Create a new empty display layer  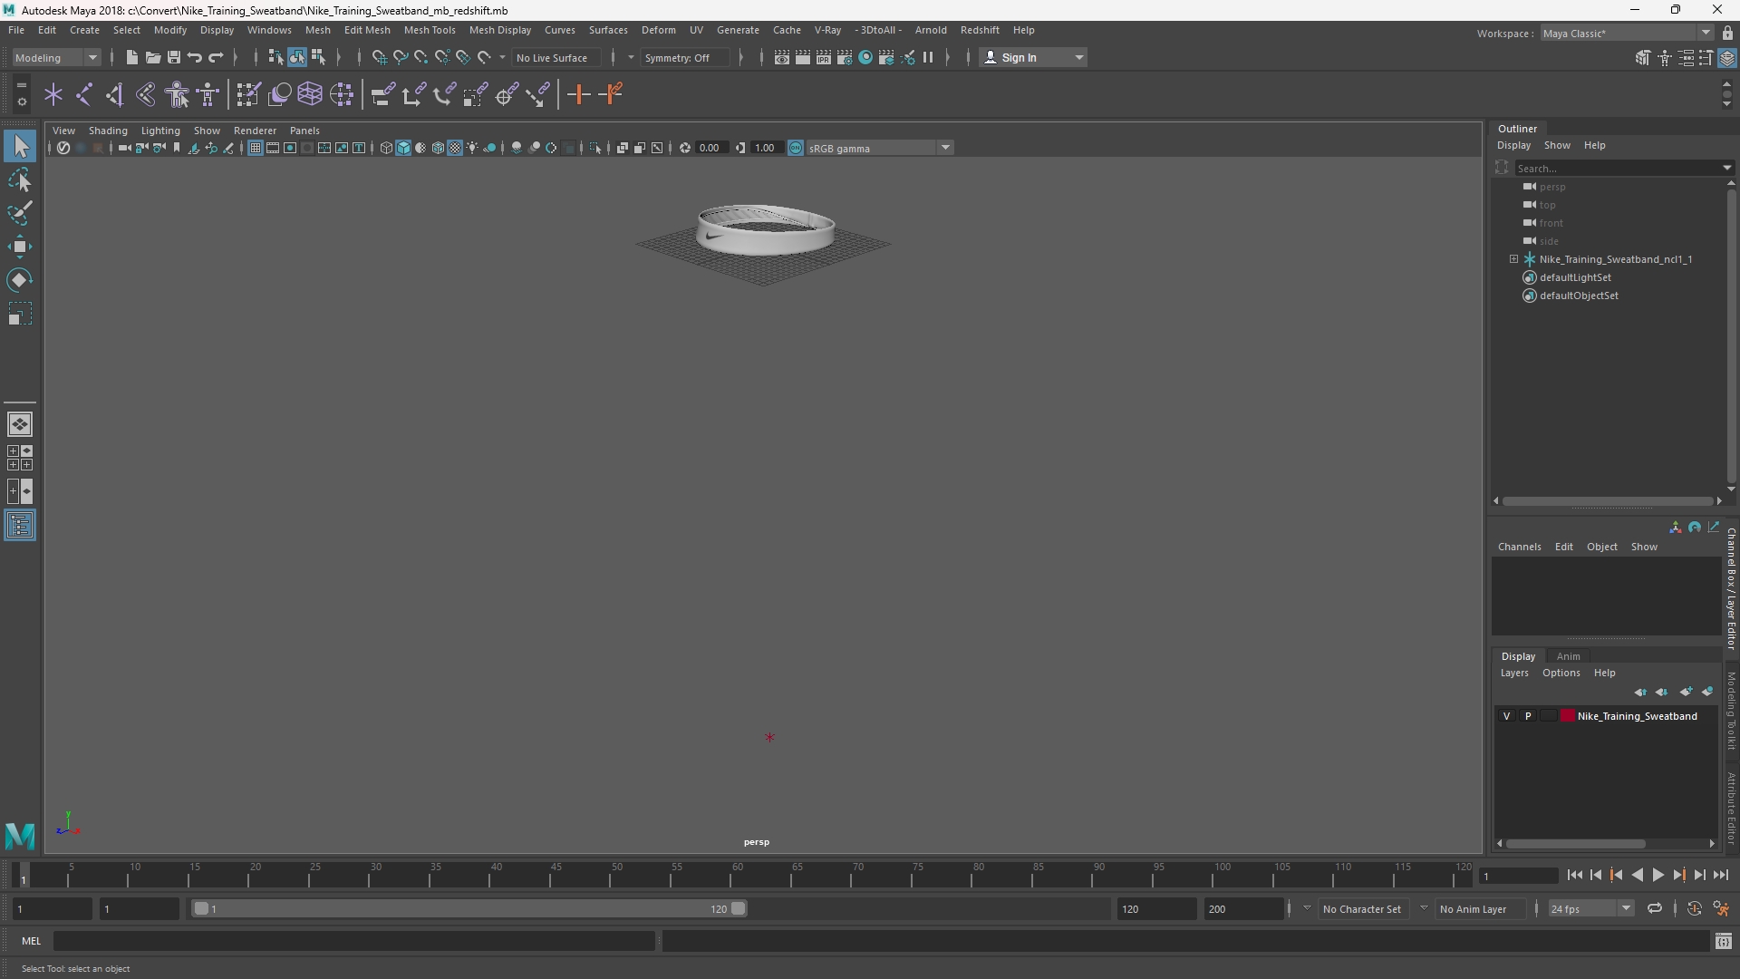(1685, 693)
